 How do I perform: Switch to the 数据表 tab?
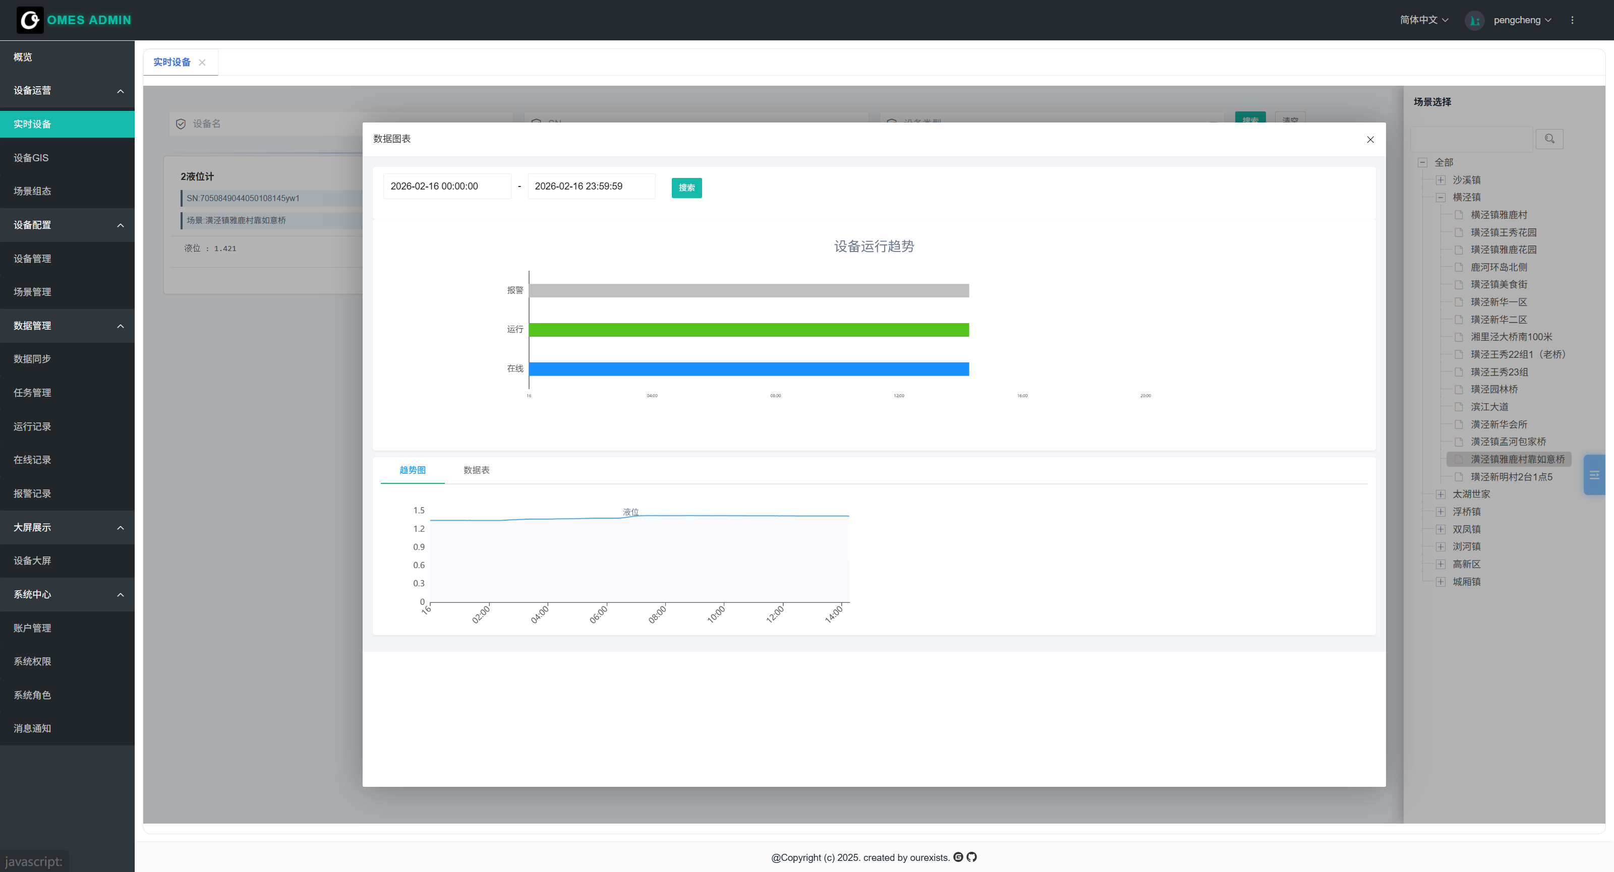pos(476,470)
